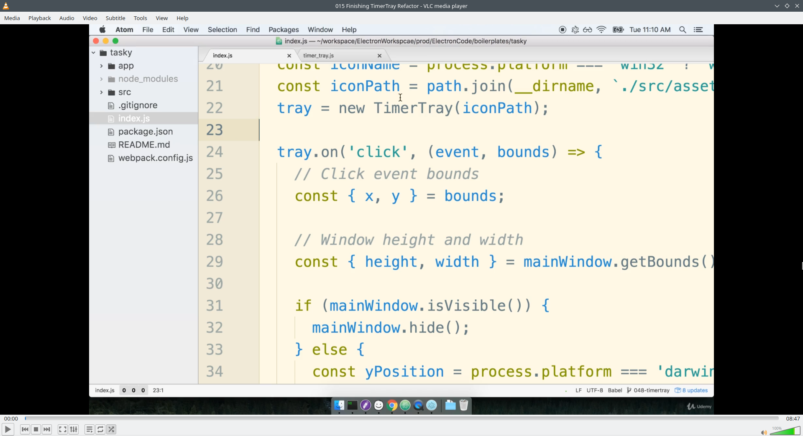This screenshot has height=436, width=803.
Task: Click the index.js name in the status bar
Action: pyautogui.click(x=105, y=390)
